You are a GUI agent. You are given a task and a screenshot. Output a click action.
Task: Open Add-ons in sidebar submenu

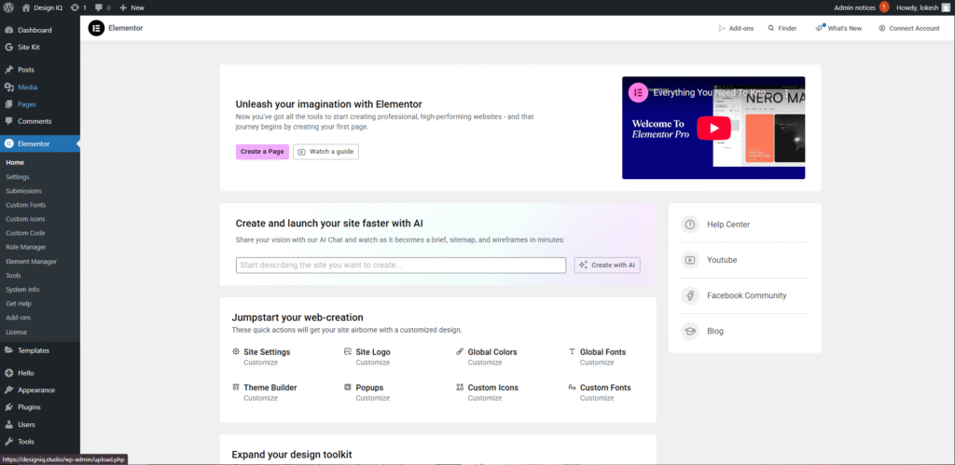point(19,318)
